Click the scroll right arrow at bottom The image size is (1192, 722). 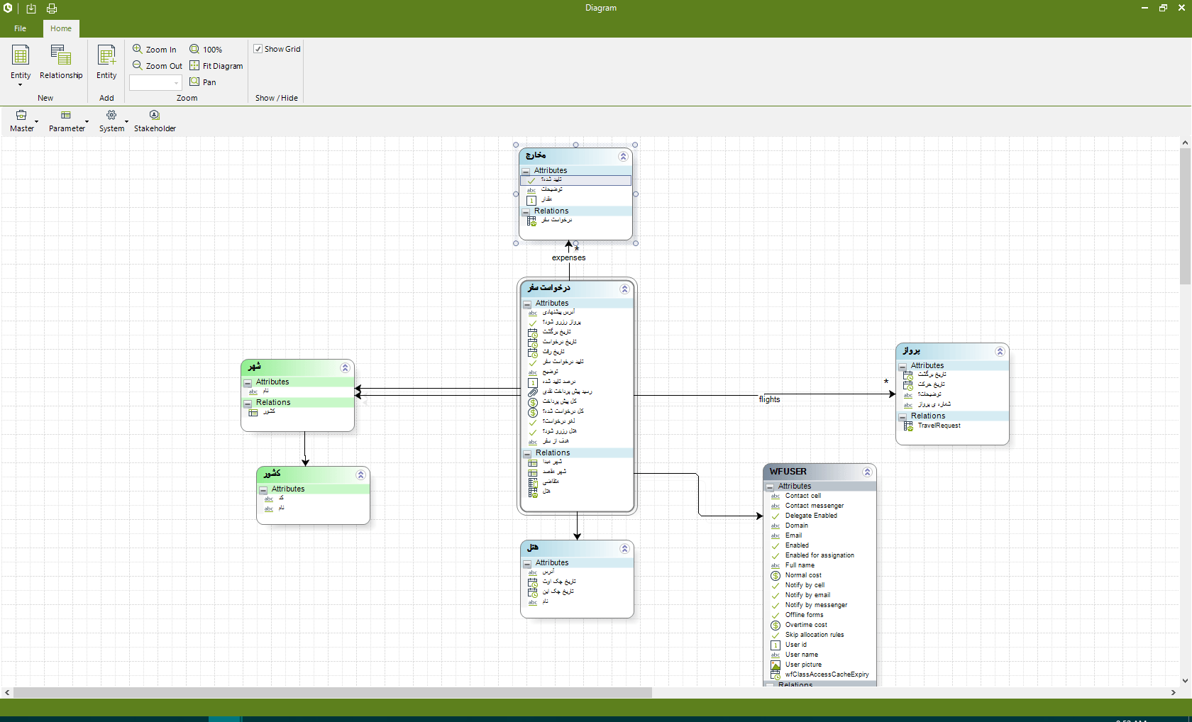(x=1174, y=693)
